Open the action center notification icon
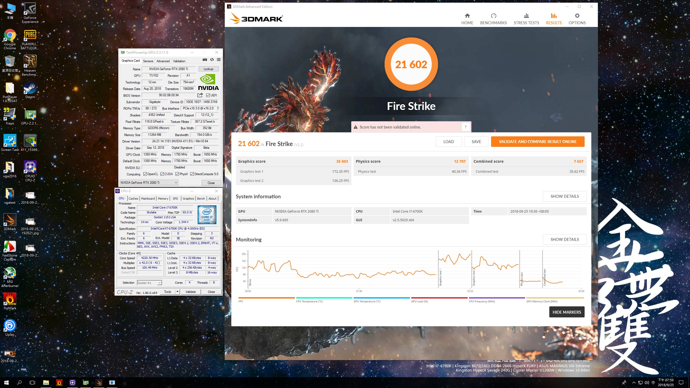The image size is (690, 388). point(681,383)
